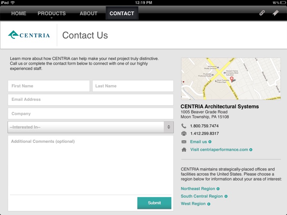
Task: Go to the HOME tab
Action: [19, 13]
